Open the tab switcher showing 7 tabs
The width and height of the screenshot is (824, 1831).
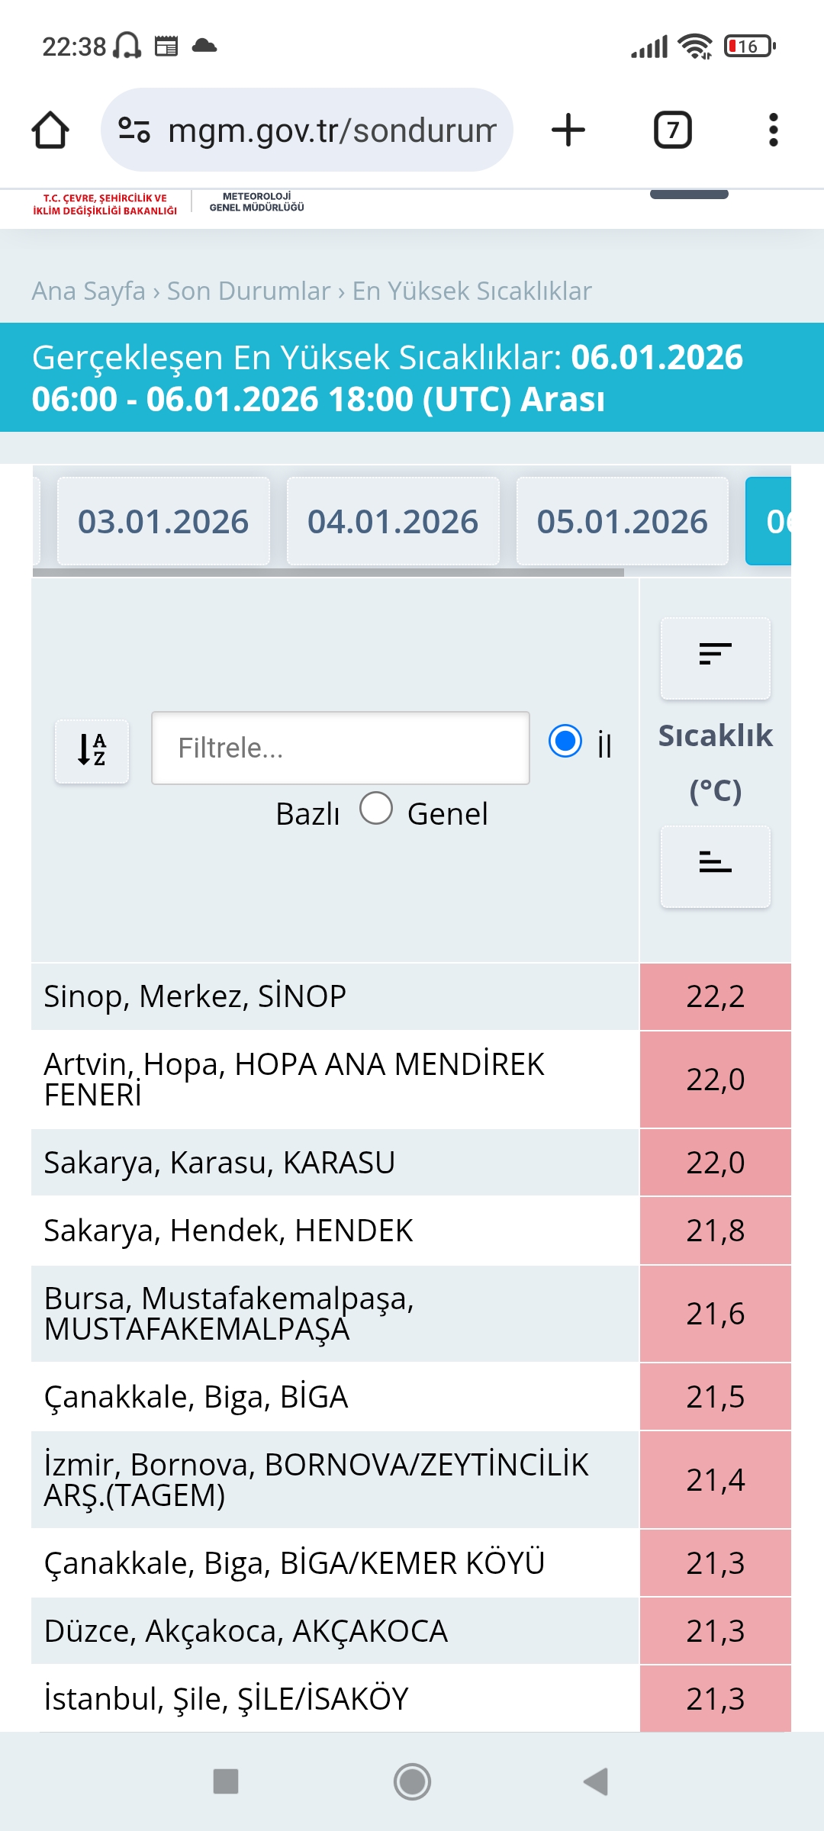(x=673, y=130)
